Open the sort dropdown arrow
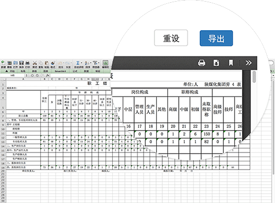The width and height of the screenshot is (275, 203). 91,63
